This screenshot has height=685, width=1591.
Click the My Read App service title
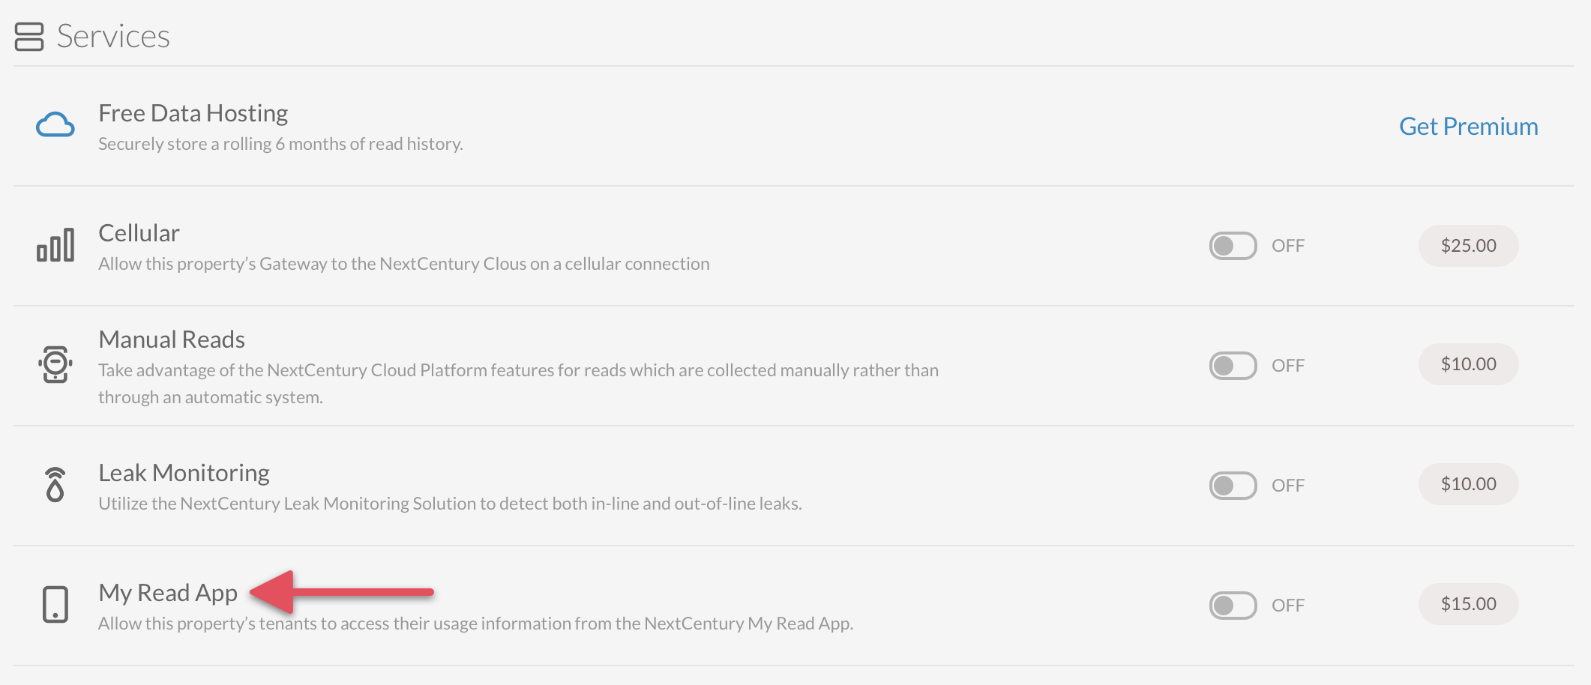168,593
